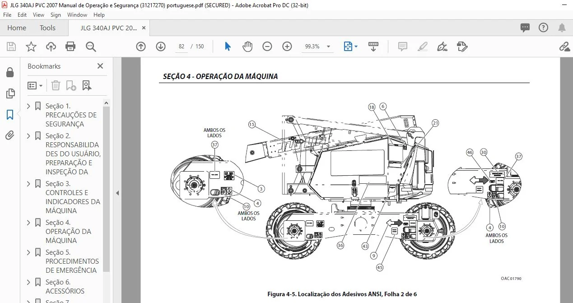Click the Fit page view icon
573x303 pixels.
(x=348, y=47)
